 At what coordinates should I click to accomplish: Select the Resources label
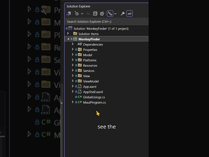click(x=90, y=65)
